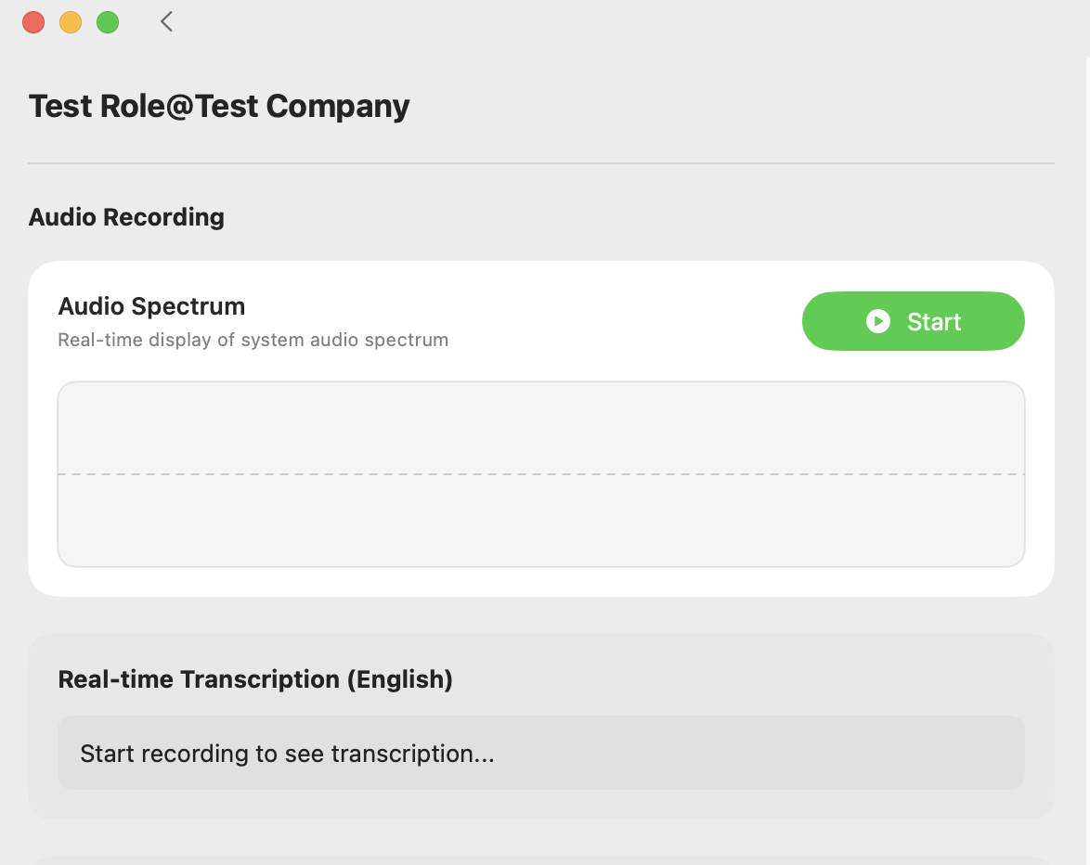The image size is (1090, 865).
Task: Maximize the window using green button
Action: coord(108,22)
